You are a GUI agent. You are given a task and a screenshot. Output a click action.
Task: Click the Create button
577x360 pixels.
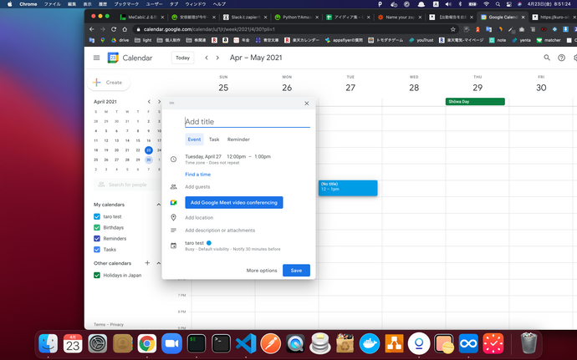click(x=109, y=83)
